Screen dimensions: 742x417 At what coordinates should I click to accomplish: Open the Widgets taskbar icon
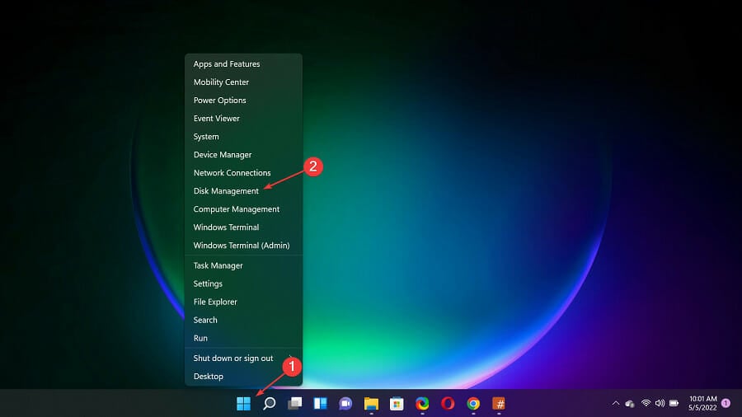coord(321,403)
